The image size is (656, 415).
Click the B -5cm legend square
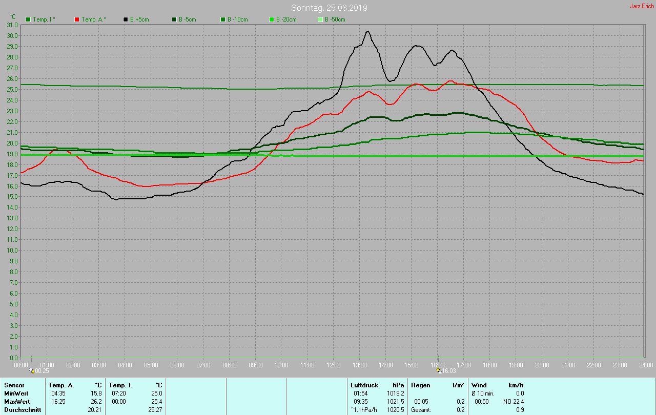174,19
